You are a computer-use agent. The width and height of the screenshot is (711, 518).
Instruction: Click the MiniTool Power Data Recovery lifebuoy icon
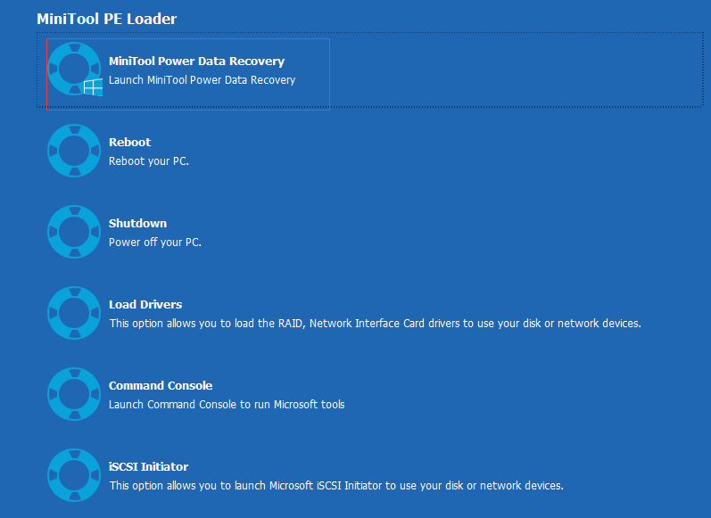click(74, 69)
